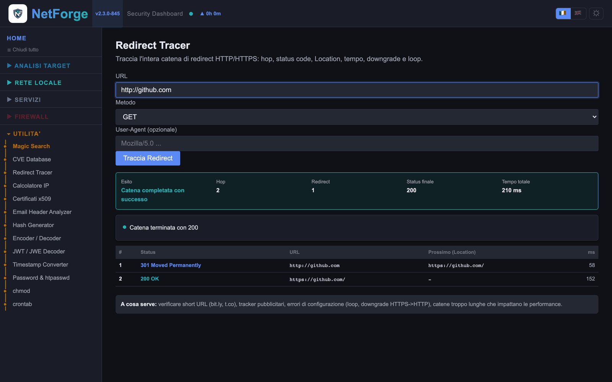Focus the User-Agent input field
This screenshot has height=382, width=612.
pos(357,143)
